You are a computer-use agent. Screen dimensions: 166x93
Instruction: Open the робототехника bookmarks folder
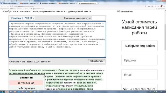pos(5,9)
